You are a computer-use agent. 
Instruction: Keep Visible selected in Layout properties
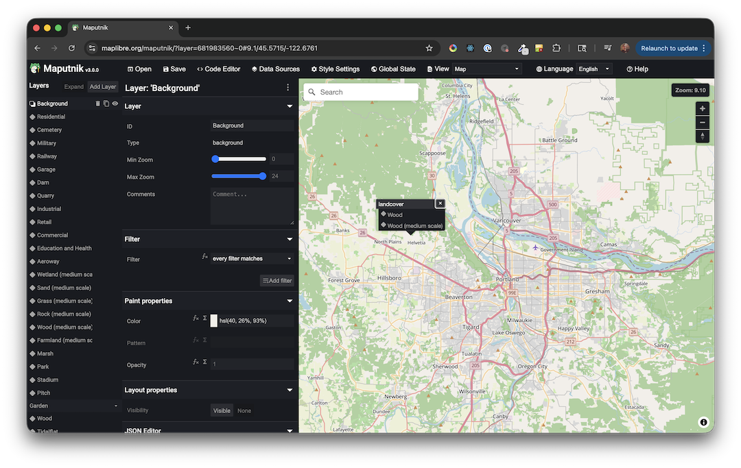[x=222, y=410]
